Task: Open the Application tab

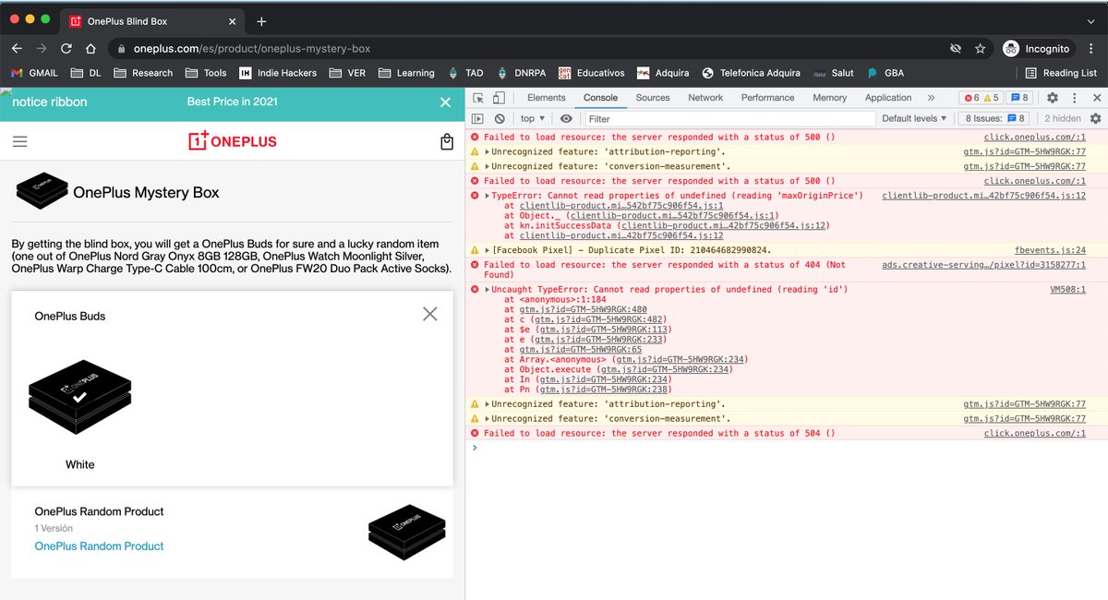Action: click(888, 97)
